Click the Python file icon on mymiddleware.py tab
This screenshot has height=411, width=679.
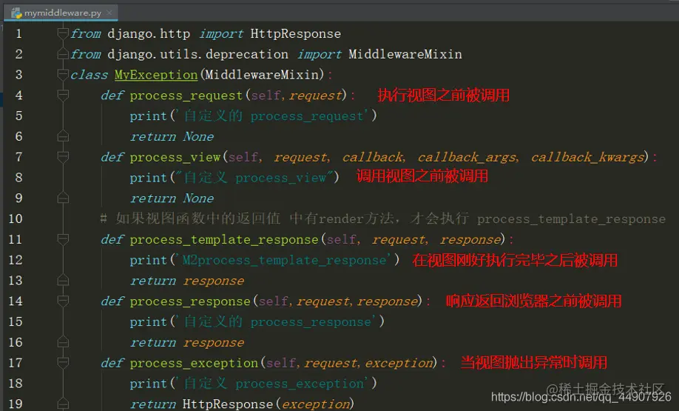click(16, 13)
